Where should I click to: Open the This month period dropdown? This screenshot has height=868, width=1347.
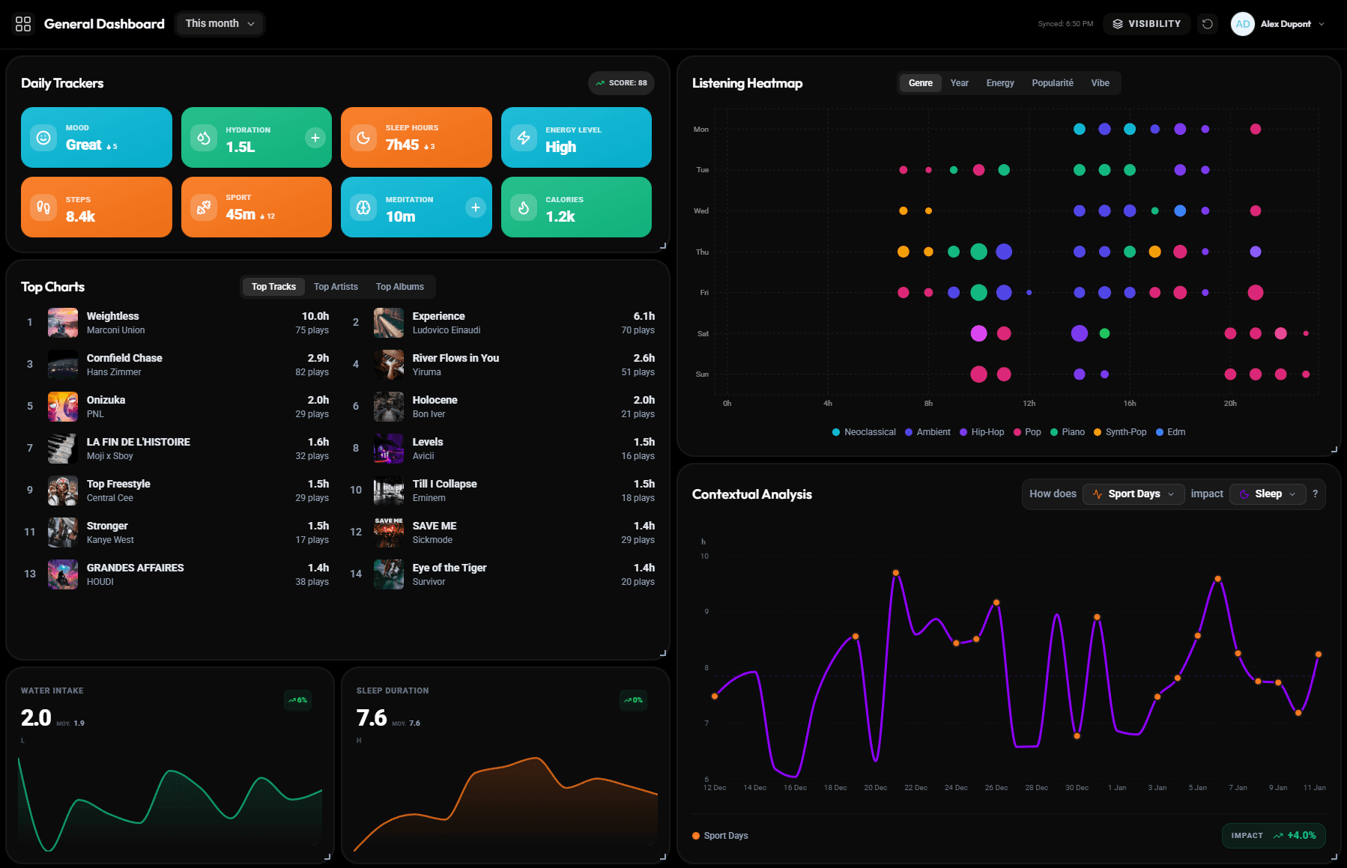coord(219,23)
